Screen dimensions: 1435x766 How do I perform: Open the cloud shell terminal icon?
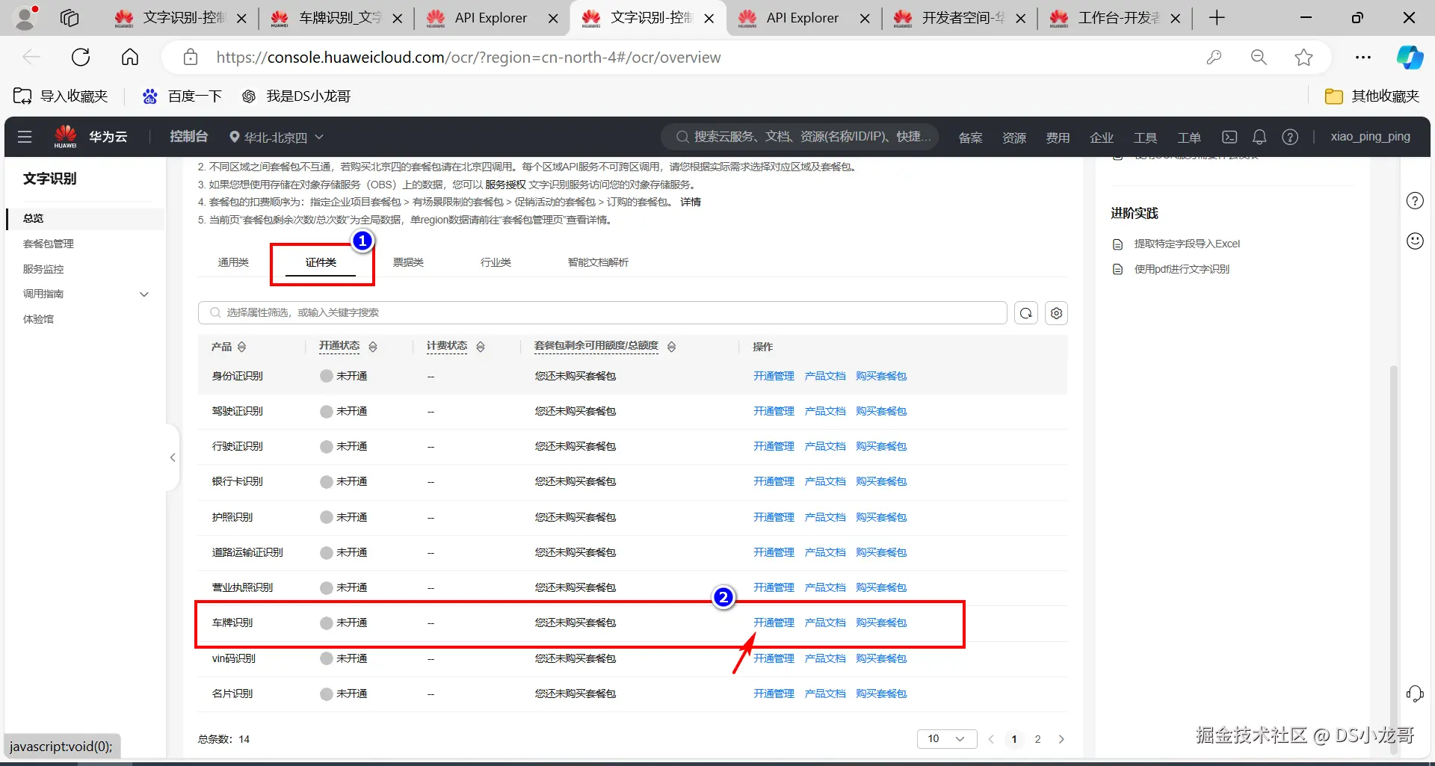1229,137
